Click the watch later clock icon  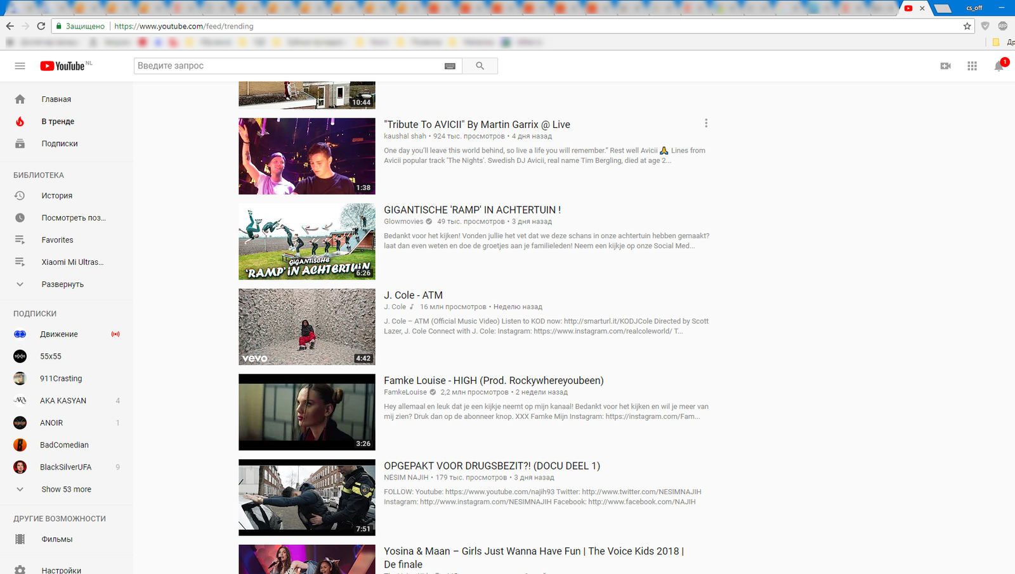click(20, 218)
